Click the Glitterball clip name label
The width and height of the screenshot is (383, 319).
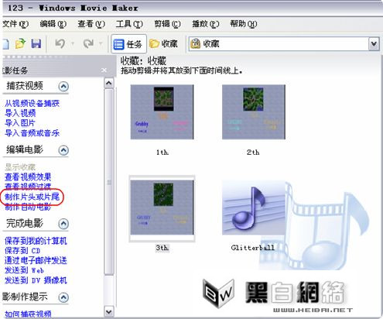click(x=253, y=248)
